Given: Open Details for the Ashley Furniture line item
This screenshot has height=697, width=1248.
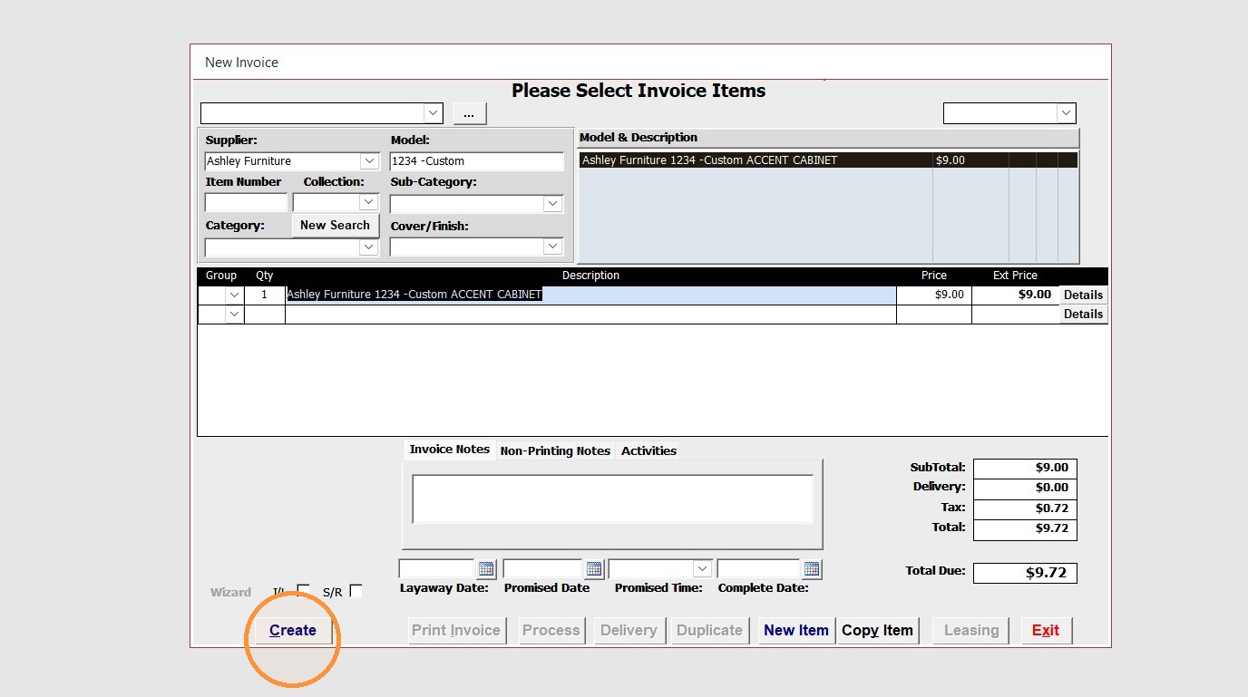Looking at the screenshot, I should (x=1083, y=295).
